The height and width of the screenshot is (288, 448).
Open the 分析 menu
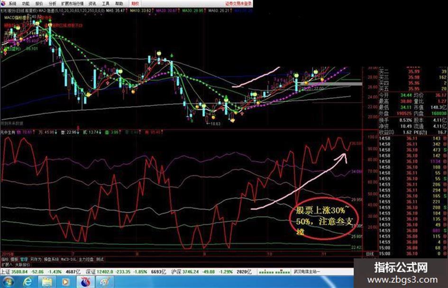pyautogui.click(x=52, y=4)
